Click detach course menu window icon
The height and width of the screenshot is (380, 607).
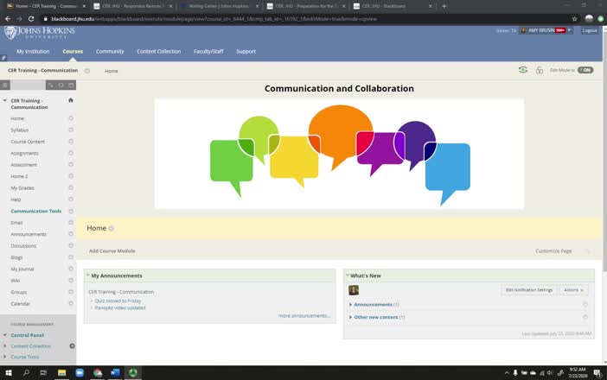coord(71,85)
